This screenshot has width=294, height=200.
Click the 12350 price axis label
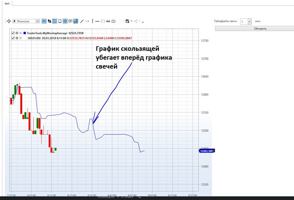click(204, 184)
